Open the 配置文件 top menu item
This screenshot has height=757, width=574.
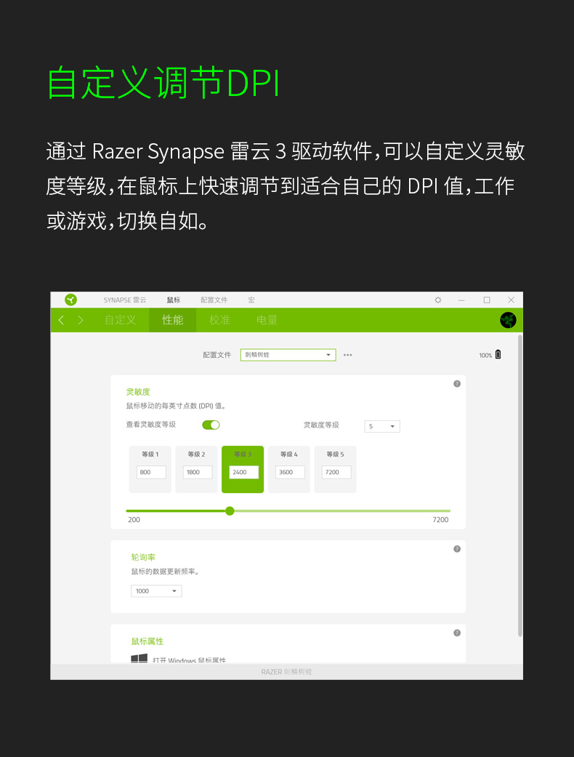pos(214,300)
